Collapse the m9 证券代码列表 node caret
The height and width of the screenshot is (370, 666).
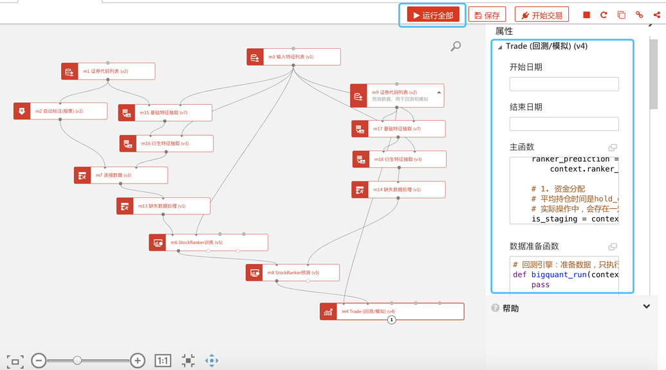[439, 93]
